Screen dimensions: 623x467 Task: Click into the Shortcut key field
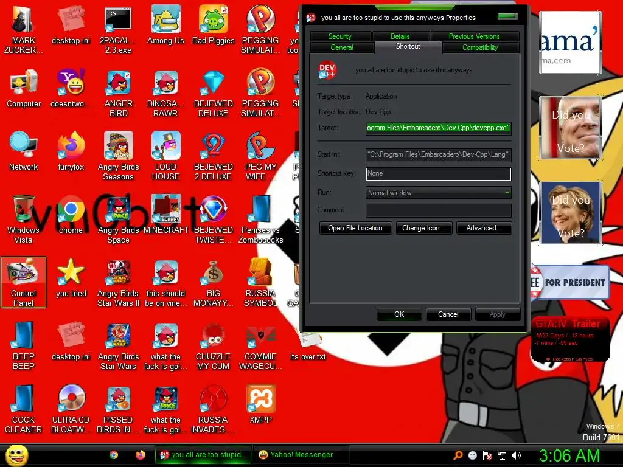(438, 173)
